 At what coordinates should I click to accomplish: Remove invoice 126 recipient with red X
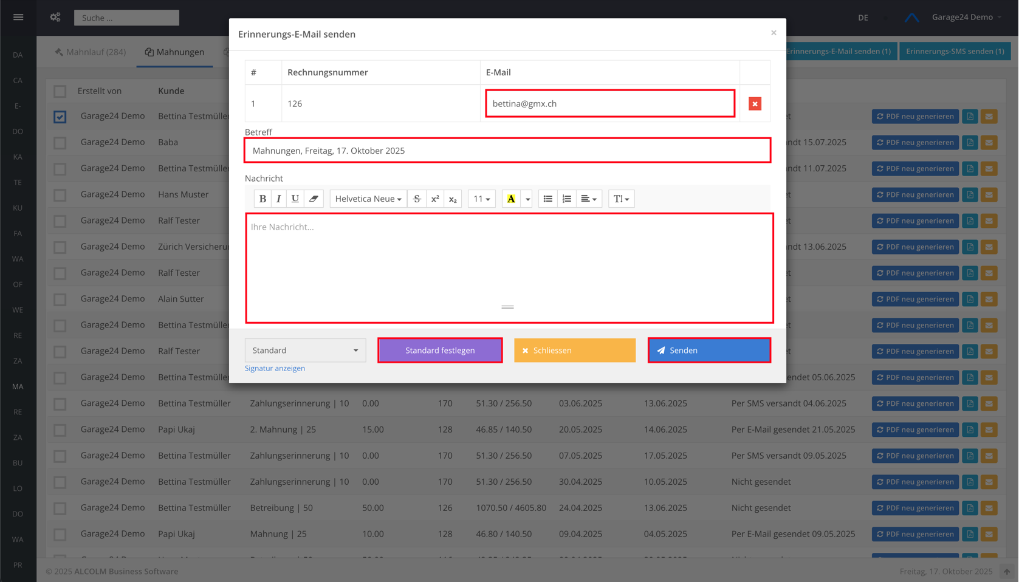point(755,104)
